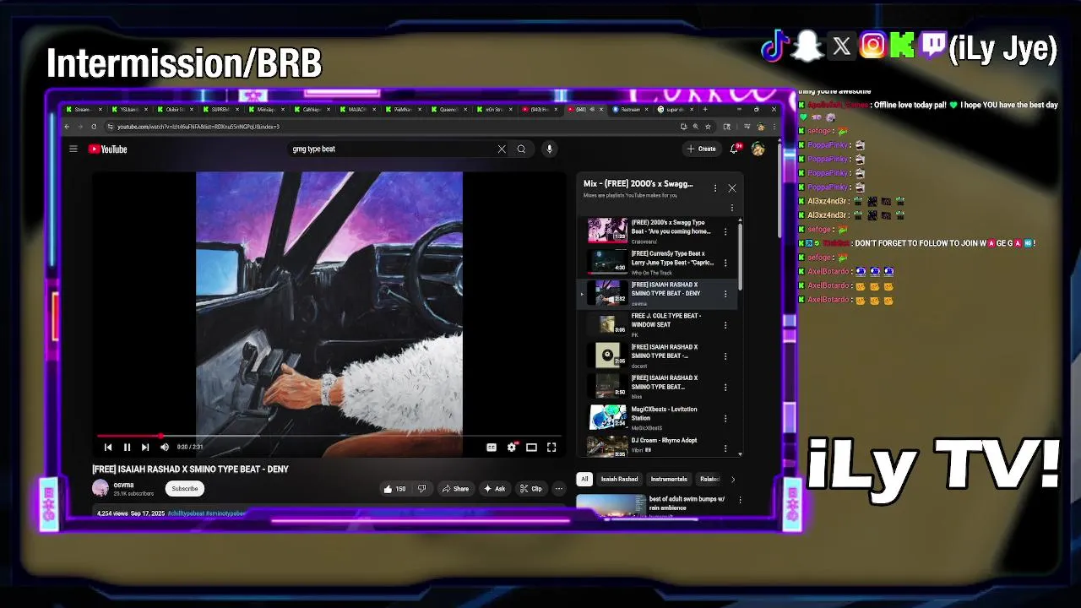Image resolution: width=1081 pixels, height=608 pixels.
Task: Go back in the browser
Action: [x=68, y=127]
